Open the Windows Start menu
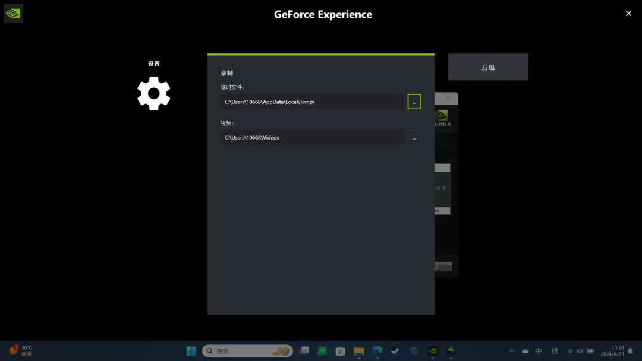The width and height of the screenshot is (642, 361). pos(191,351)
